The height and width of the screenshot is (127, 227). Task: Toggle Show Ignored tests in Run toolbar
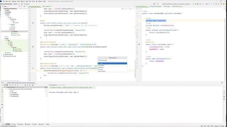7,85
